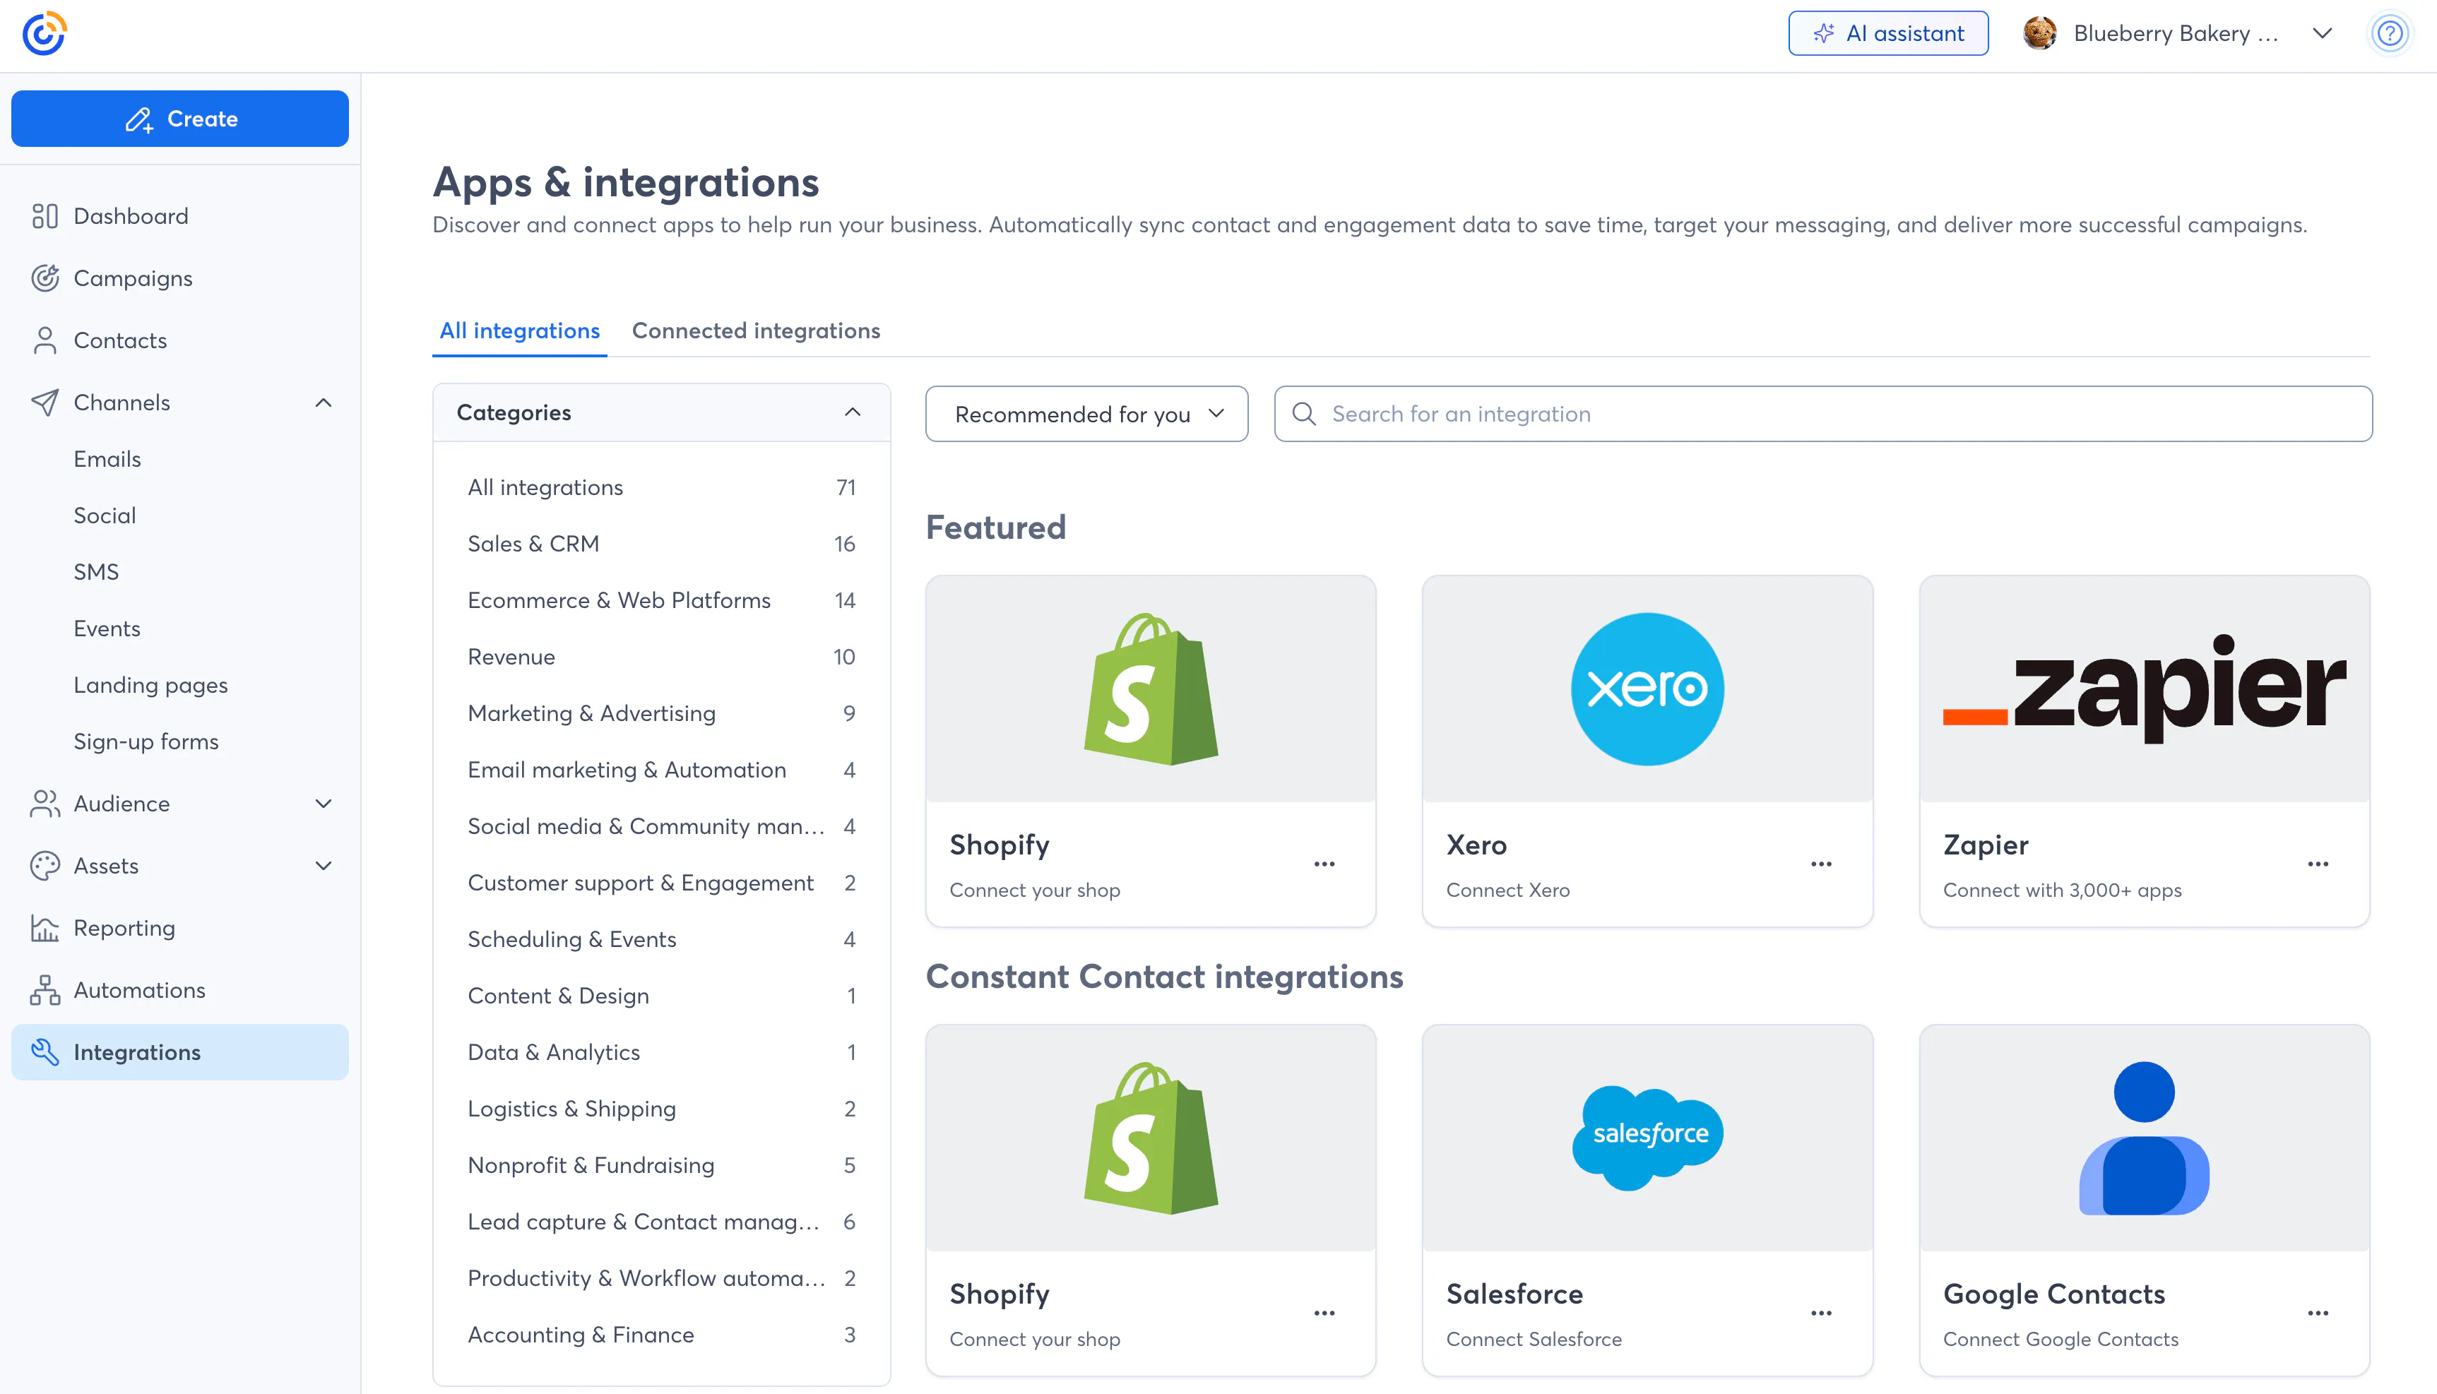The image size is (2437, 1394).
Task: Collapse the Channels sidebar section
Action: coord(324,402)
